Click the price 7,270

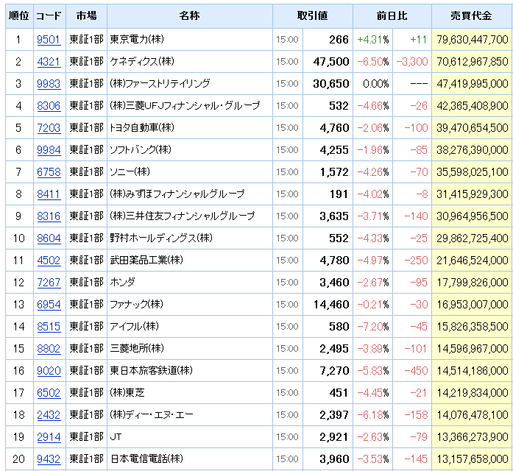click(x=334, y=371)
